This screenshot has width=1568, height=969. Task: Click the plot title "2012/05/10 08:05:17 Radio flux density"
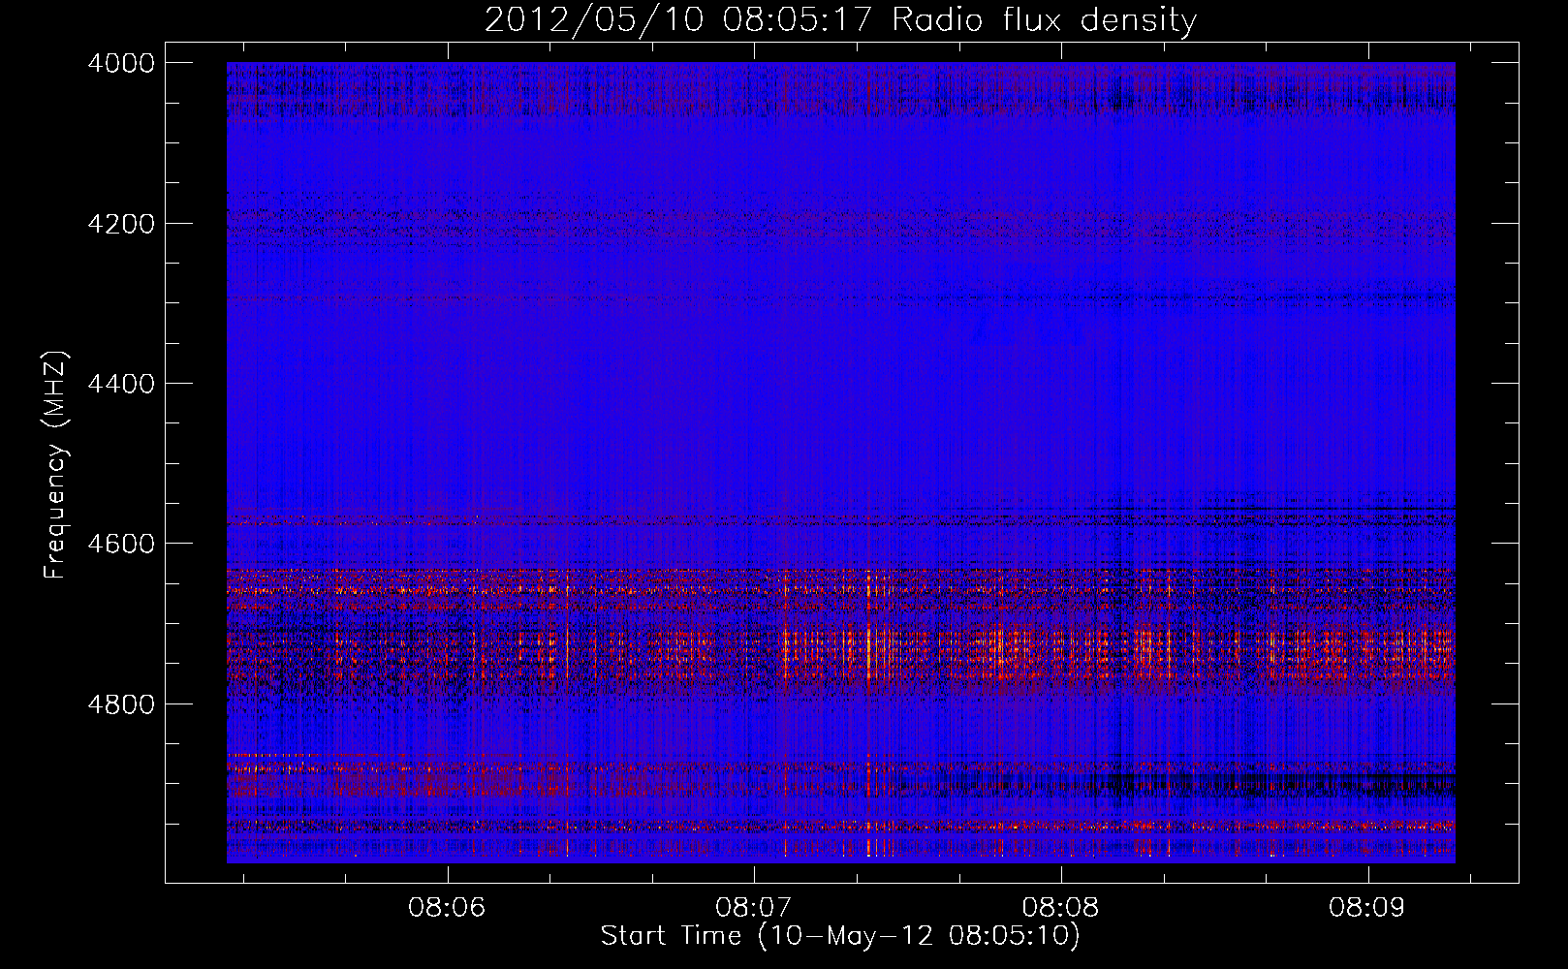(x=840, y=19)
